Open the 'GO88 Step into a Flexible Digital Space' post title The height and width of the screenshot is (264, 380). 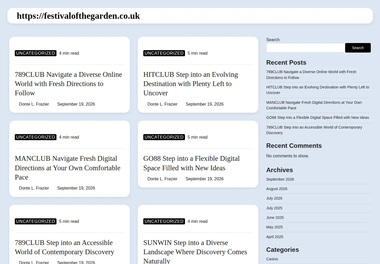coord(191,163)
